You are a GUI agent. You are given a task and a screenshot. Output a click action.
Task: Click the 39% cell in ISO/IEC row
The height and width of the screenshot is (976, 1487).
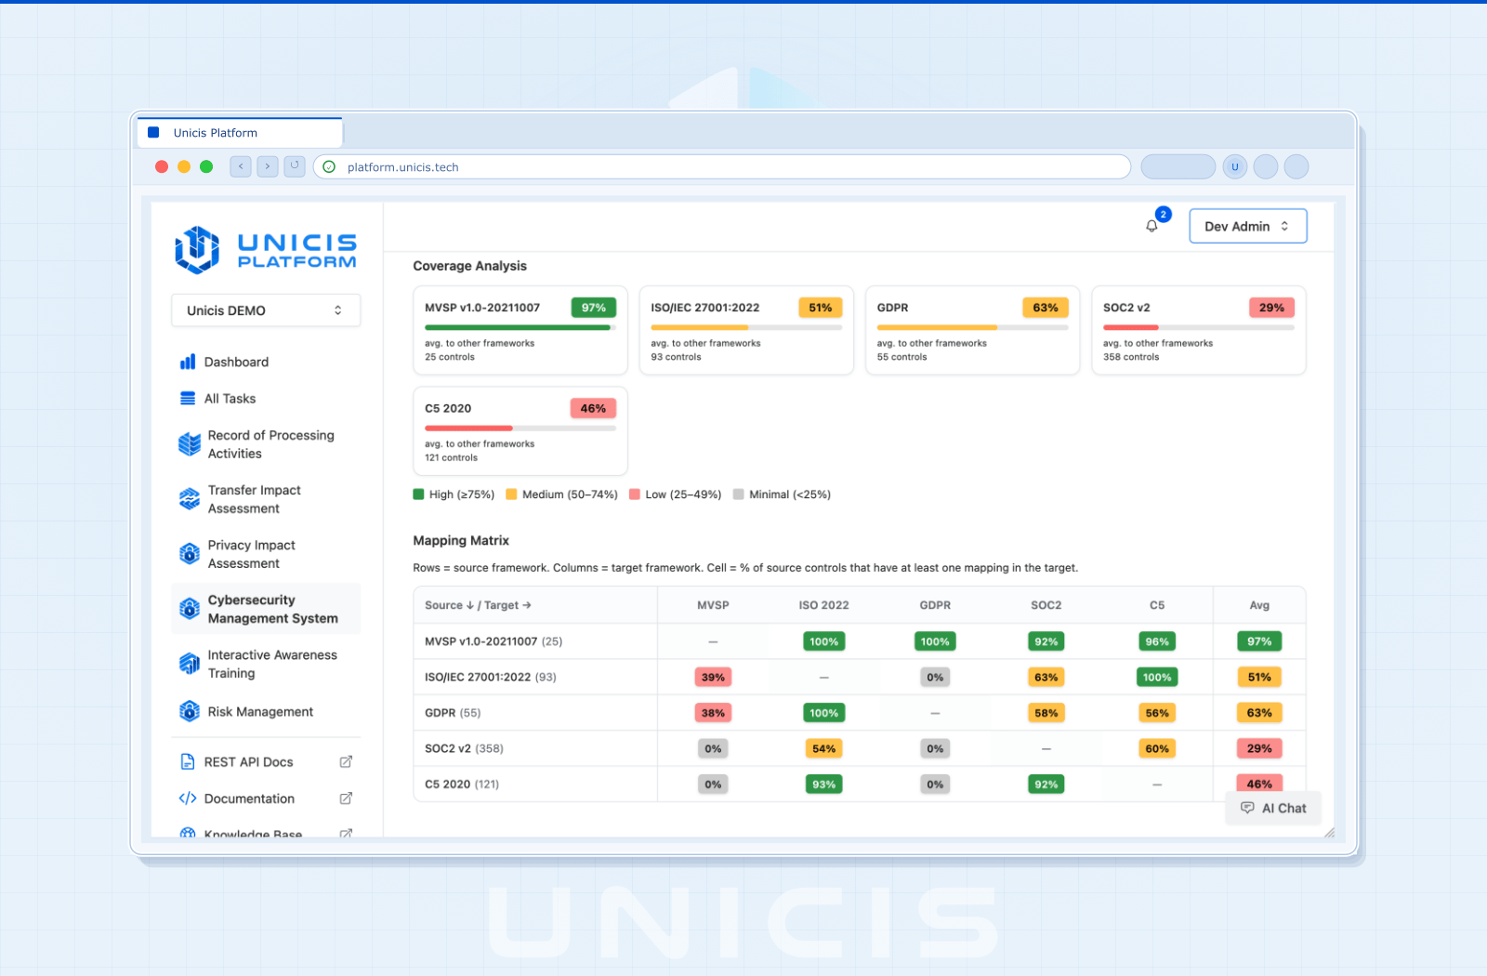713,678
